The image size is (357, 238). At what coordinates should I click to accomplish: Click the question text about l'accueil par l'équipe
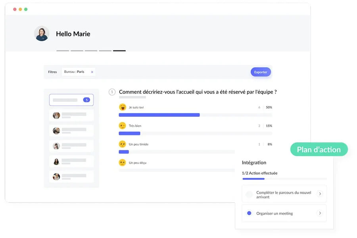(x=198, y=92)
